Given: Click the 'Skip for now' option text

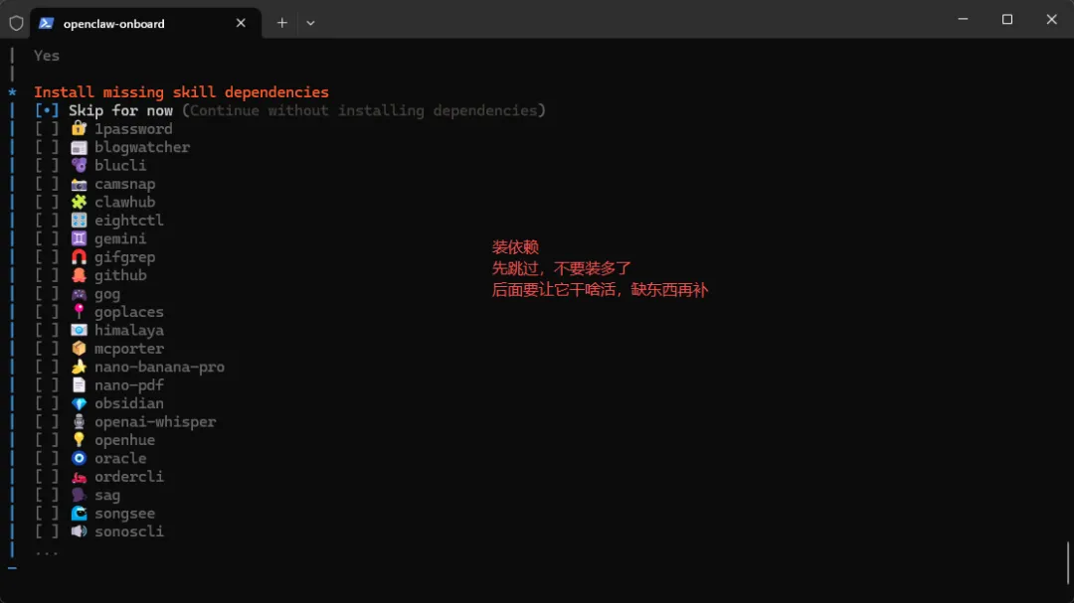Looking at the screenshot, I should [x=120, y=111].
